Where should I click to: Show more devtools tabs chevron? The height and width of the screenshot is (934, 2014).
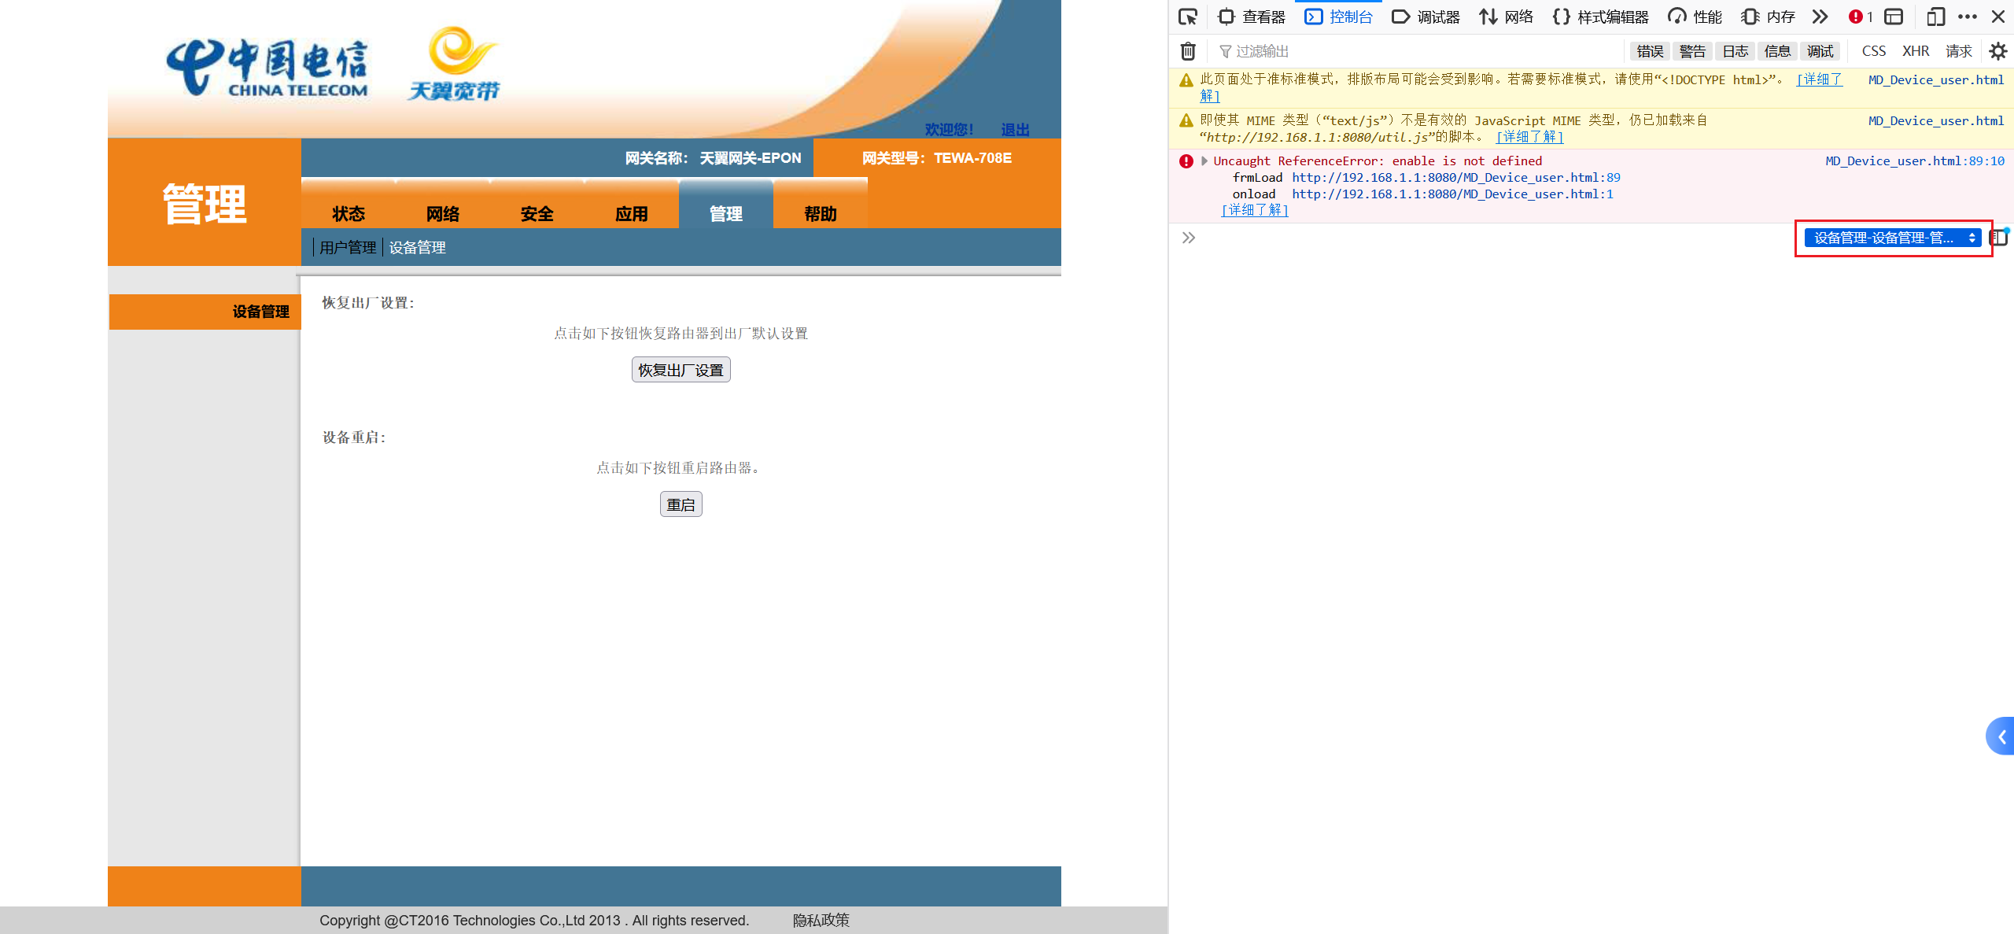pos(1820,17)
